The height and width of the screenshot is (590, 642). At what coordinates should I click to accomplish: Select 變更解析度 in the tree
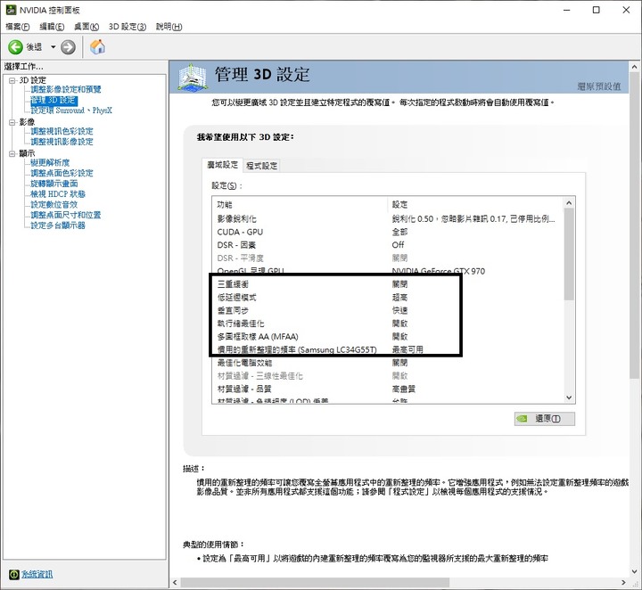[50, 162]
